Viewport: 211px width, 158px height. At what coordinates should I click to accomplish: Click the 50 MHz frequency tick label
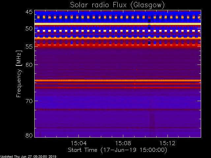coord(29,29)
